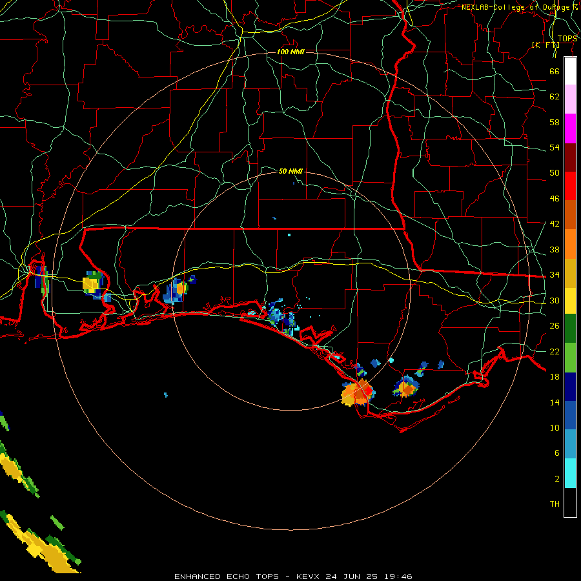Click the legend value 10
This screenshot has width=581, height=581.
click(555, 427)
